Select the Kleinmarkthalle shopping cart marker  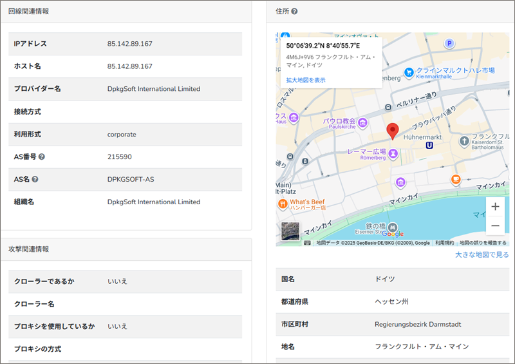(x=408, y=72)
